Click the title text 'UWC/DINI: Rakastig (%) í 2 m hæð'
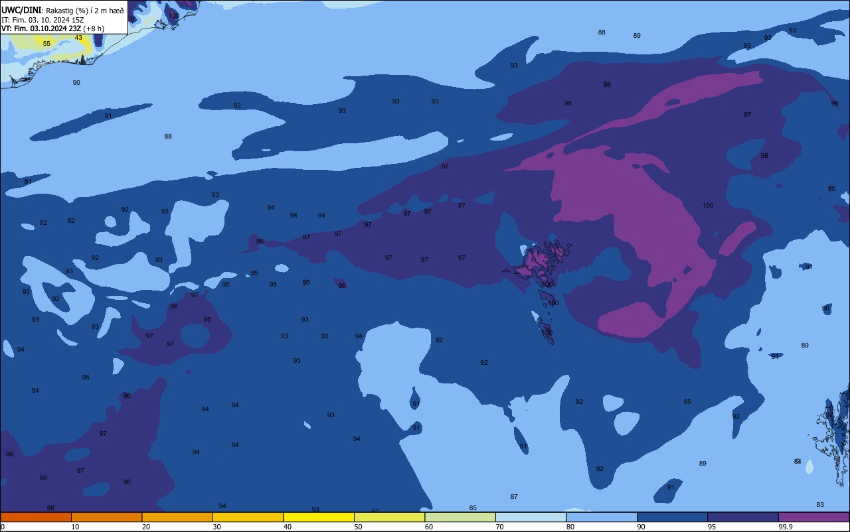 [x=63, y=10]
